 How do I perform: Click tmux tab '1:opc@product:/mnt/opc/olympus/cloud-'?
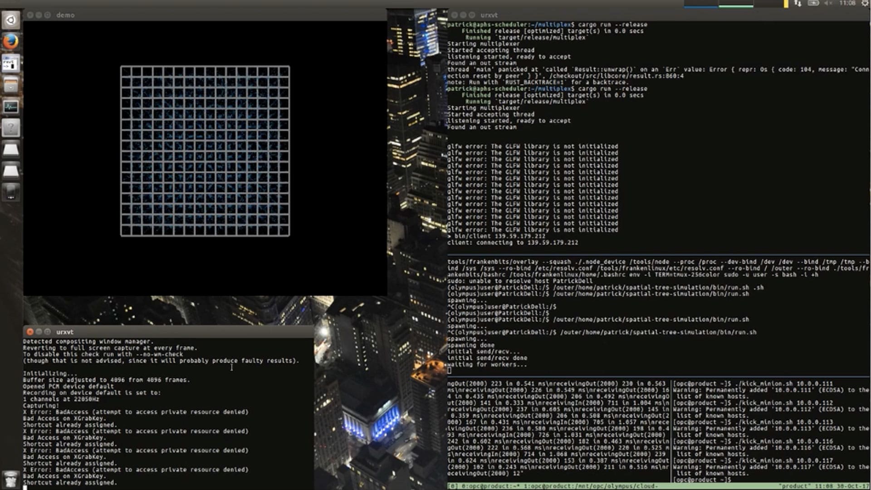(591, 486)
